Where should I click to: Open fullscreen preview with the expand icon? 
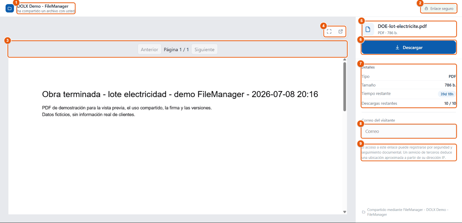click(x=329, y=31)
